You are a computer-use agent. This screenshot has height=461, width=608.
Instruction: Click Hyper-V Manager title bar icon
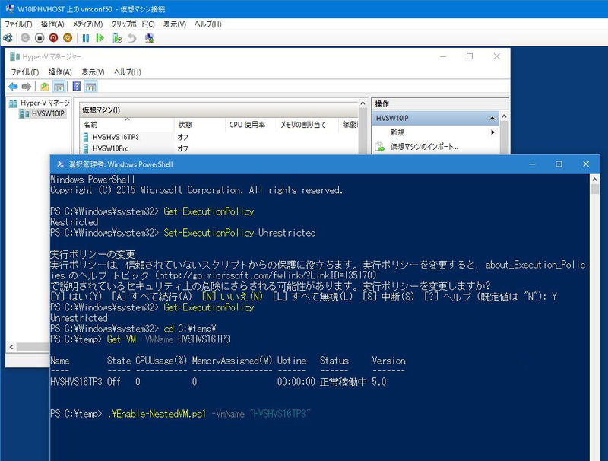[14, 56]
